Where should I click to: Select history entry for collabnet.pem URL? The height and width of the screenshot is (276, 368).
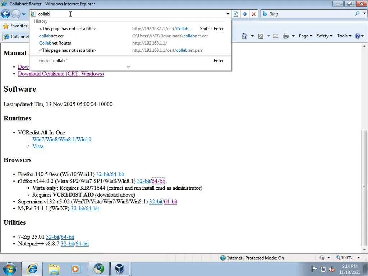(130, 50)
